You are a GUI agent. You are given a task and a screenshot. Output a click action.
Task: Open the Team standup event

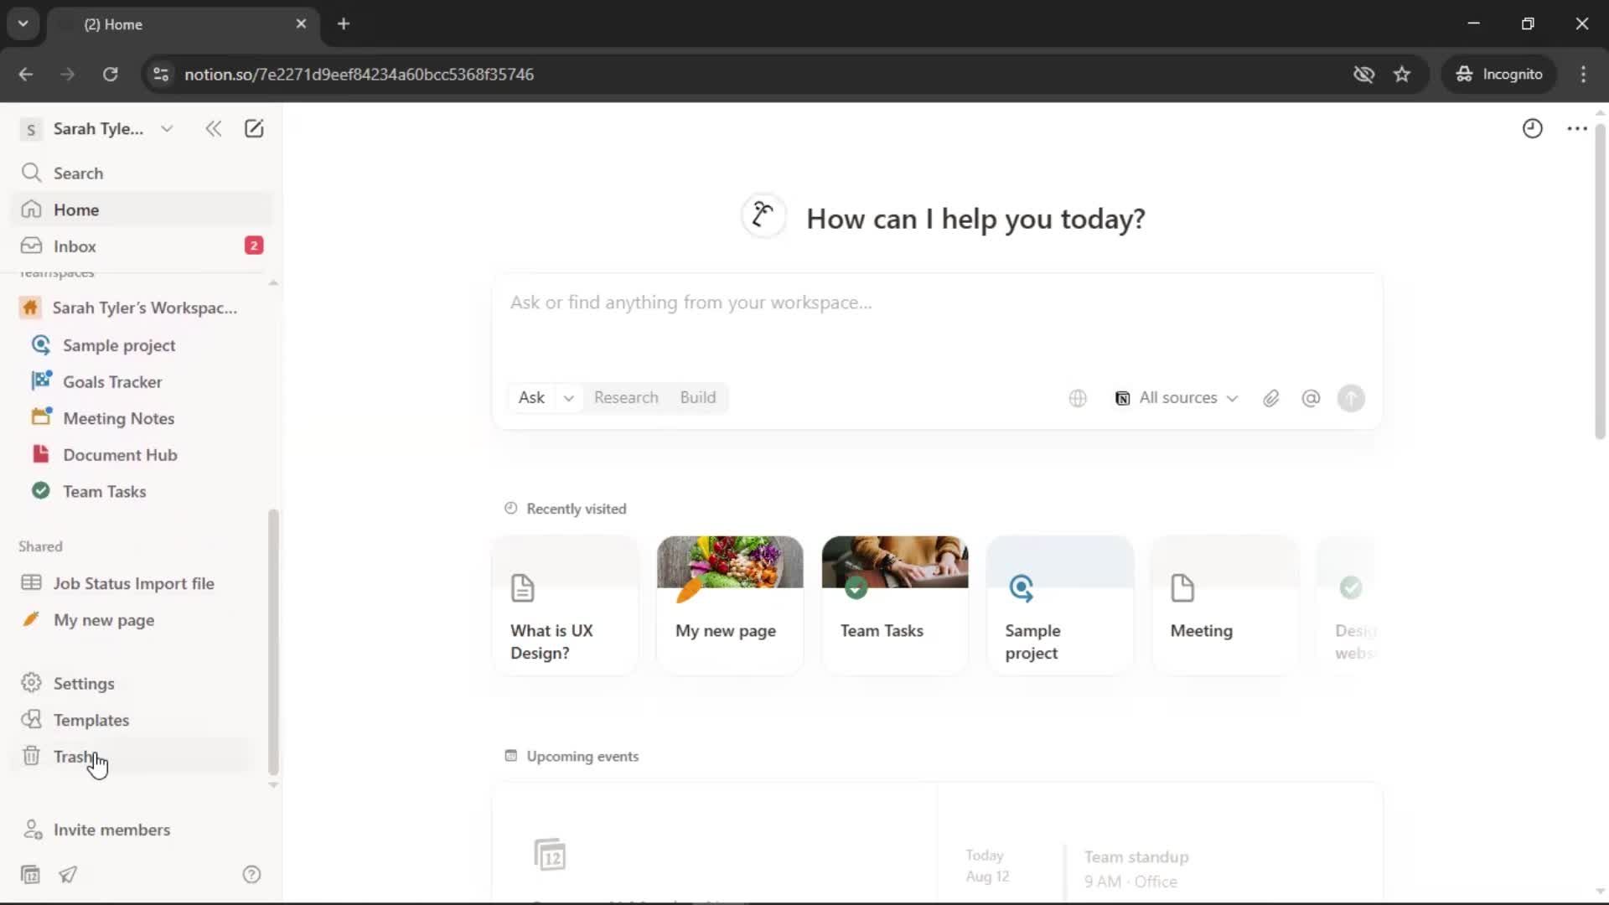pos(1136,868)
